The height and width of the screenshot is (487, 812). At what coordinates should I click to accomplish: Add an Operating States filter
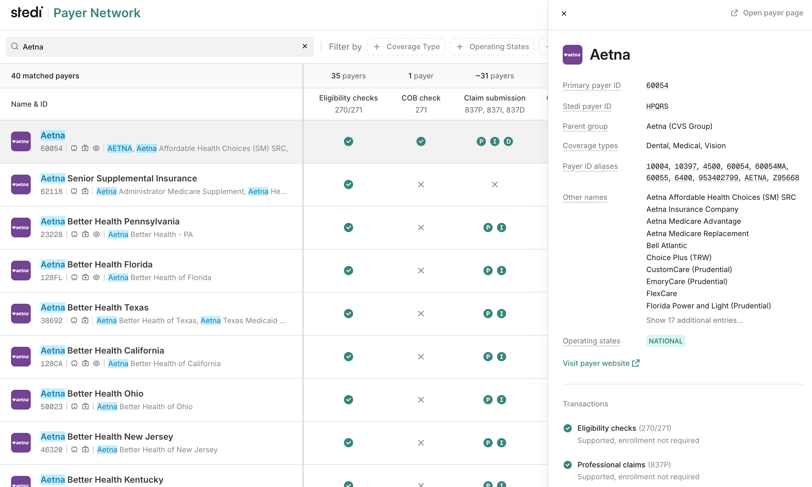(492, 47)
